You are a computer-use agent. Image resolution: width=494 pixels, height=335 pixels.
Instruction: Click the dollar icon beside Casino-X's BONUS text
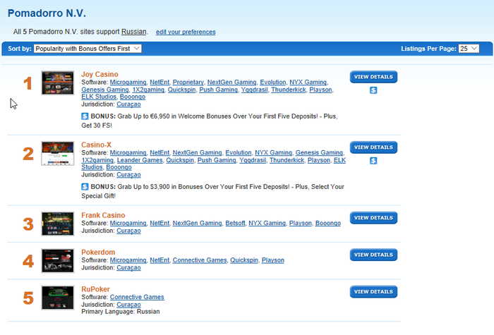(x=85, y=187)
